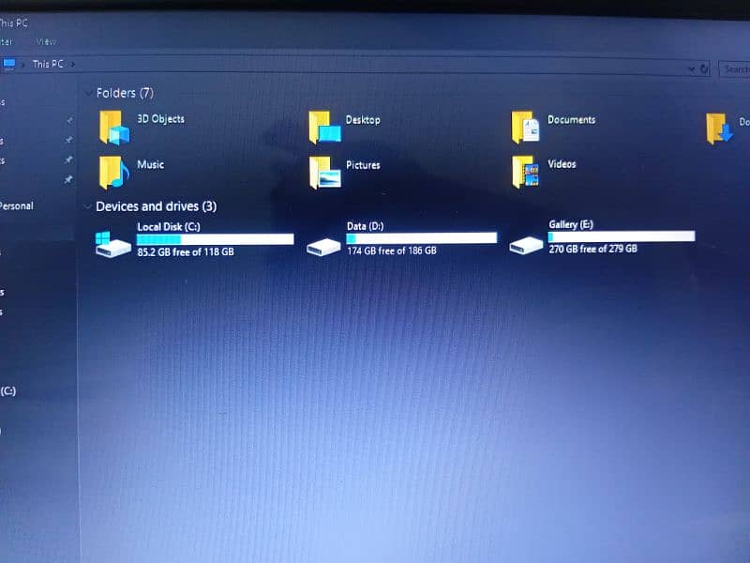Open the Music folder icon

point(112,172)
